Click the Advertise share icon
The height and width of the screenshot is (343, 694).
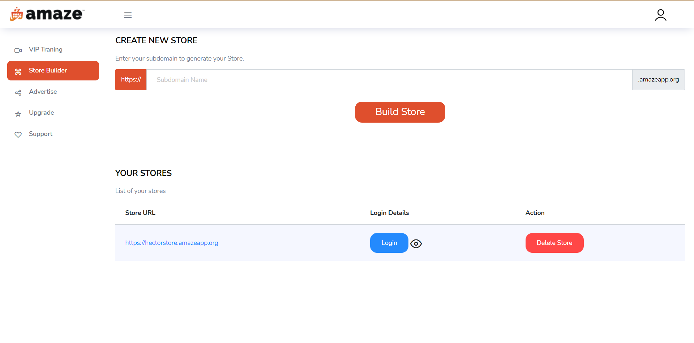(x=18, y=93)
